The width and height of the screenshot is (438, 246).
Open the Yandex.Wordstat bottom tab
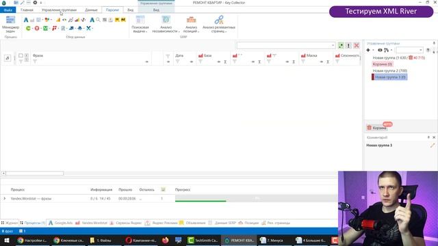[91, 223]
